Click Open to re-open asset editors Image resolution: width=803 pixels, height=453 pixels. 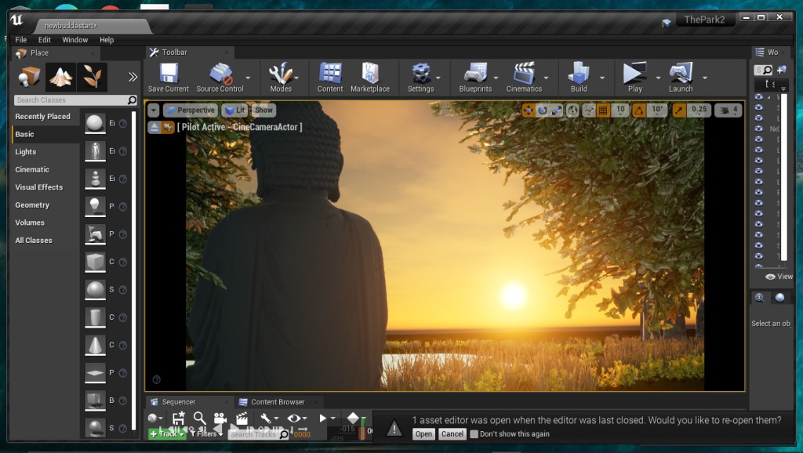(x=423, y=434)
